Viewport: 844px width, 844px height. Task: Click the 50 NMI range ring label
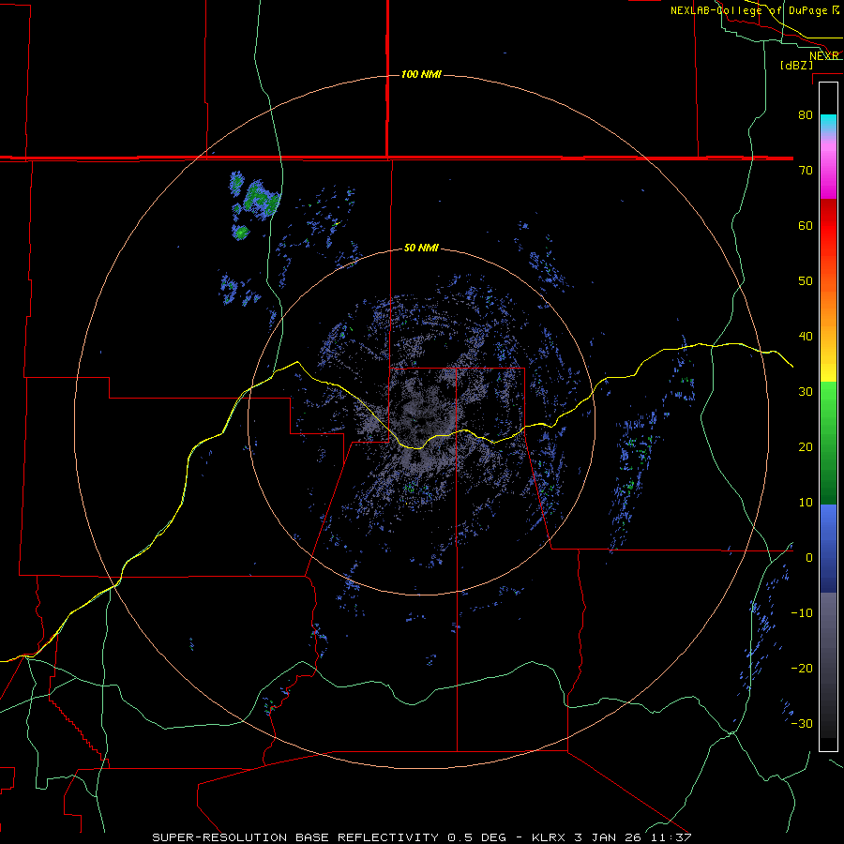coord(421,249)
